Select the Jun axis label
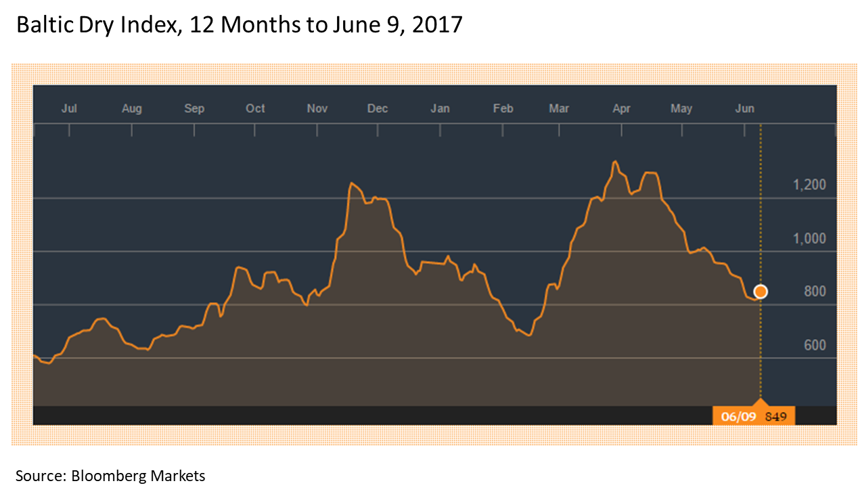Viewport: 858px width, 496px height. [744, 108]
